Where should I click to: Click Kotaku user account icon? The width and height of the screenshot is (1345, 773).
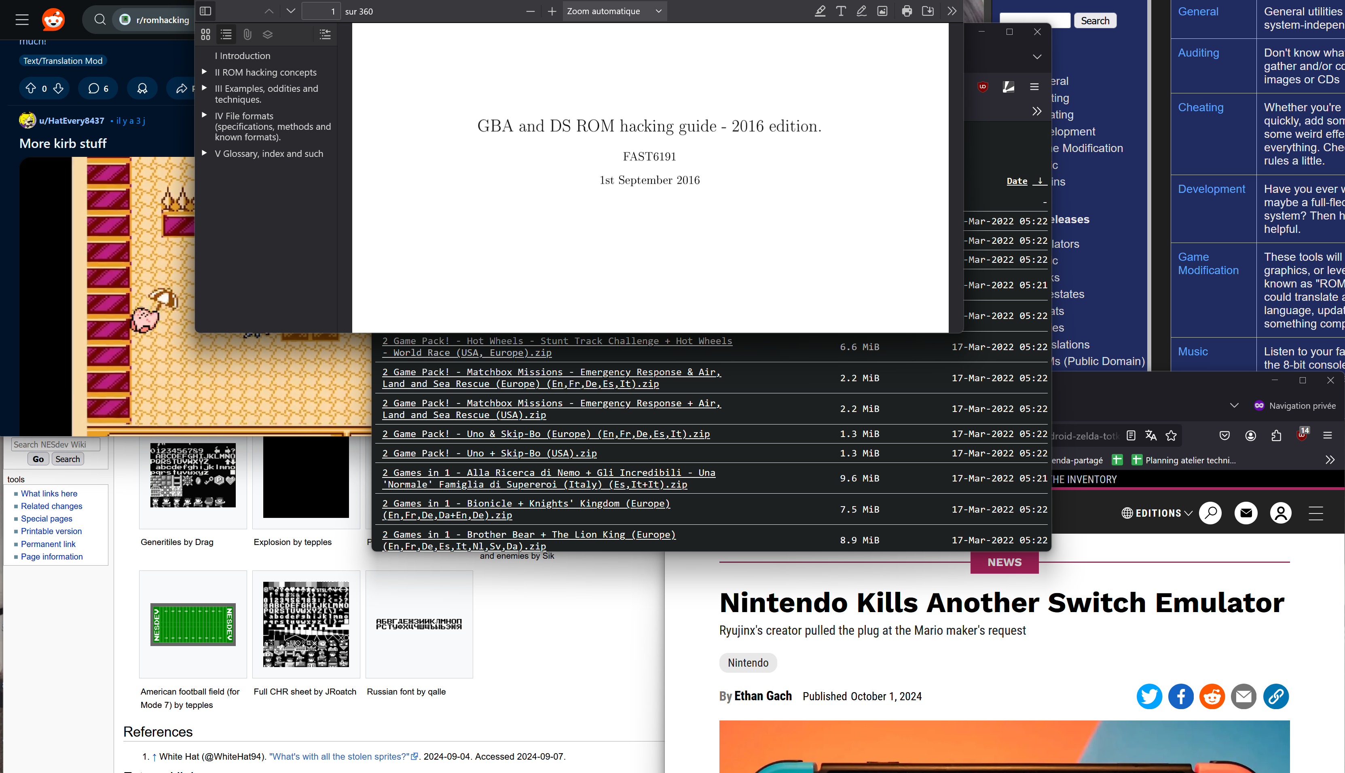point(1281,513)
